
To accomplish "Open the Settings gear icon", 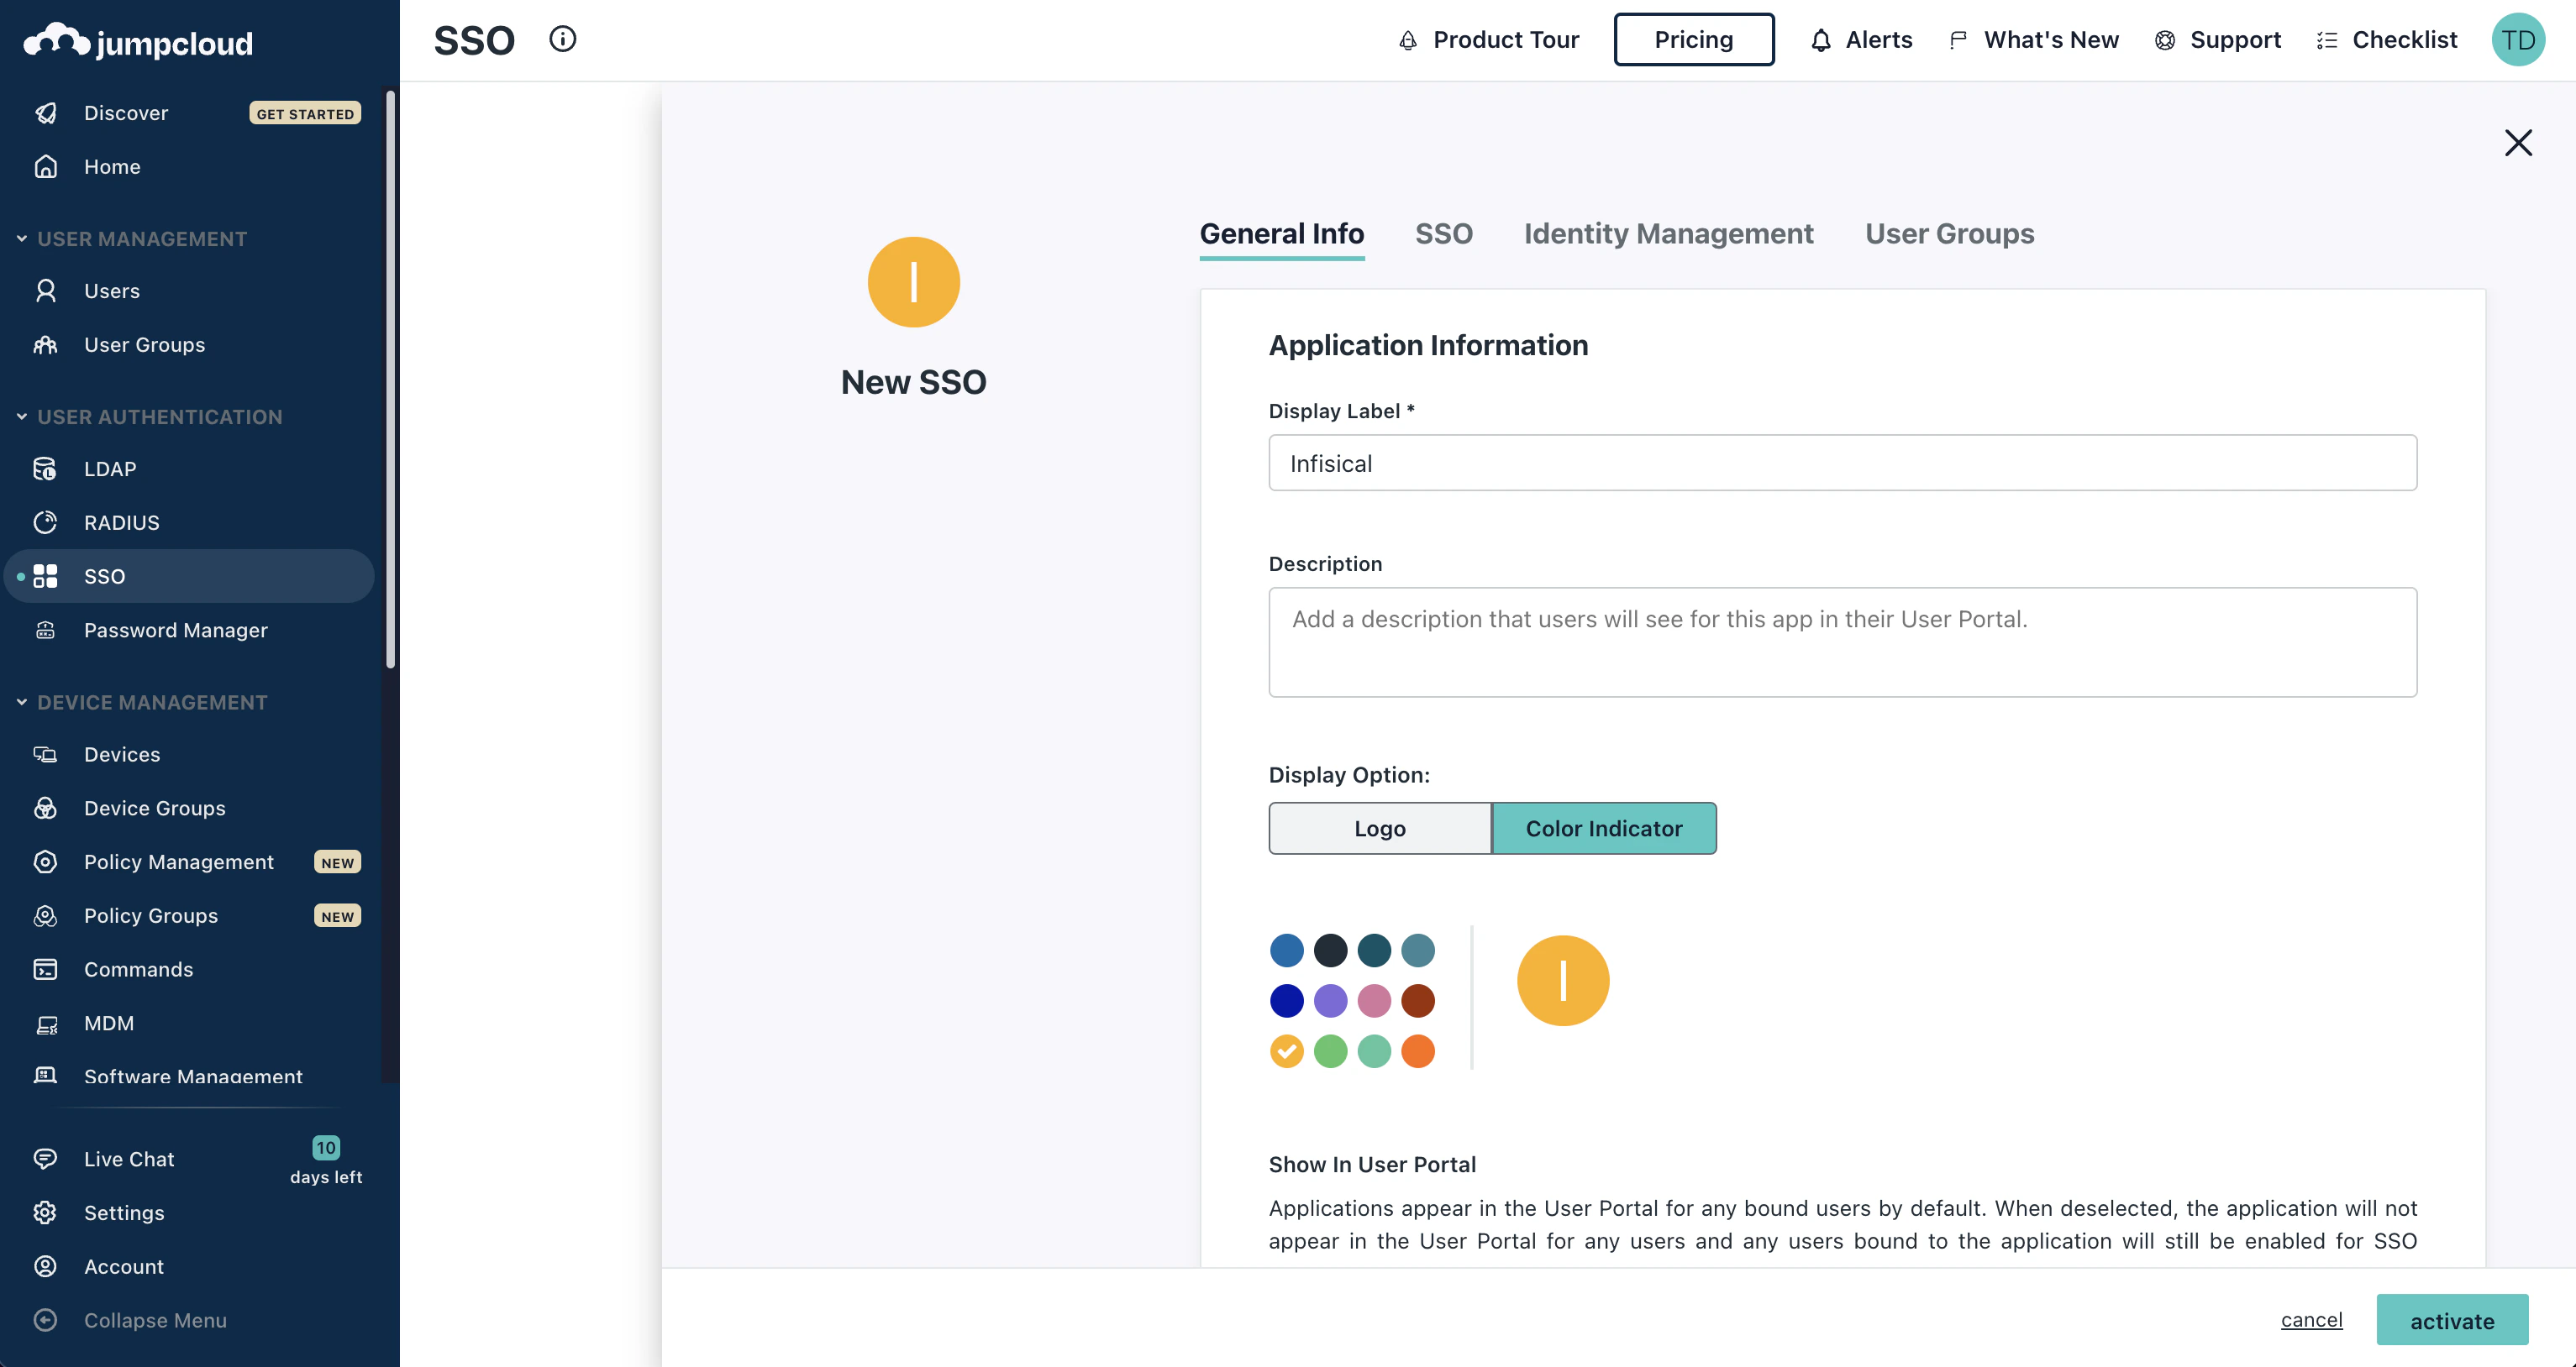I will click(x=46, y=1213).
